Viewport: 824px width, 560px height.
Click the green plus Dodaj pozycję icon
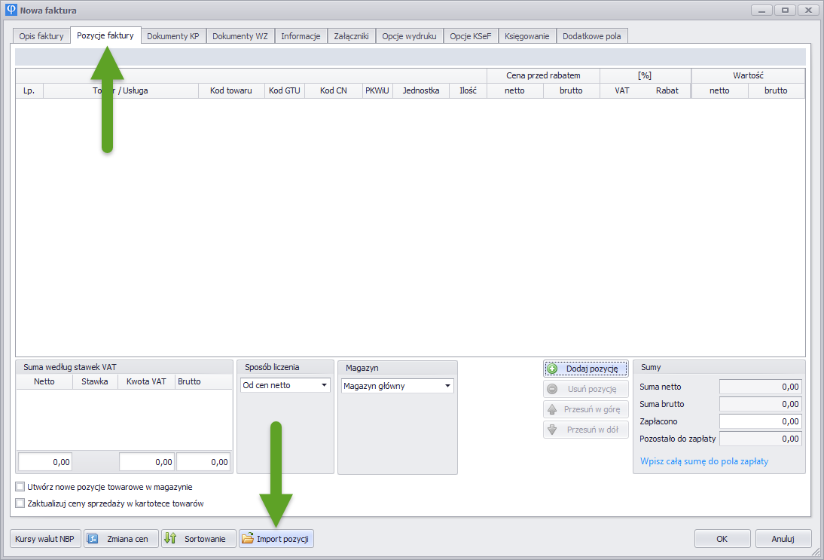552,369
